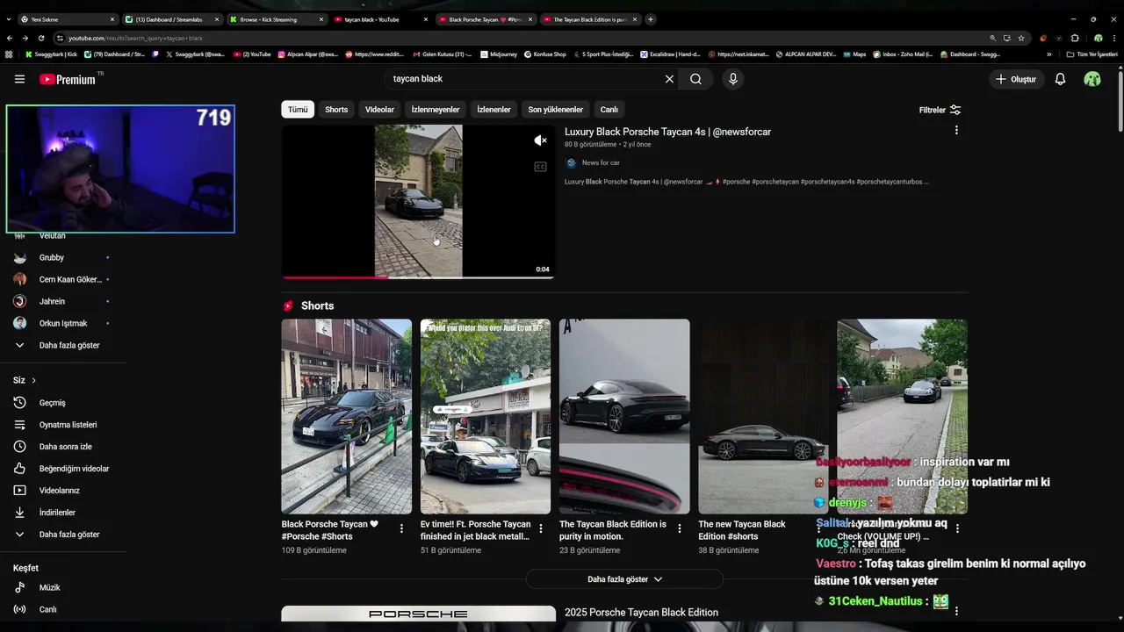Image resolution: width=1124 pixels, height=632 pixels.
Task: Switch to Black Porsche Taycan browser tab
Action: tap(485, 19)
